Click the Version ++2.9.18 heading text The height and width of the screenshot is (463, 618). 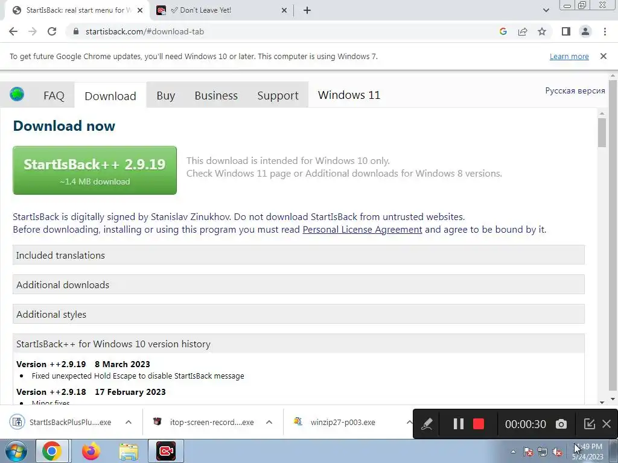click(51, 392)
